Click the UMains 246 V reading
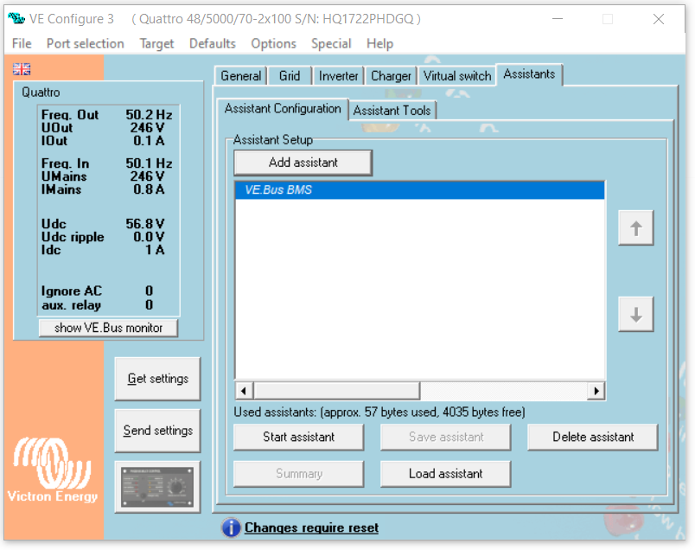The width and height of the screenshot is (695, 550). click(103, 176)
